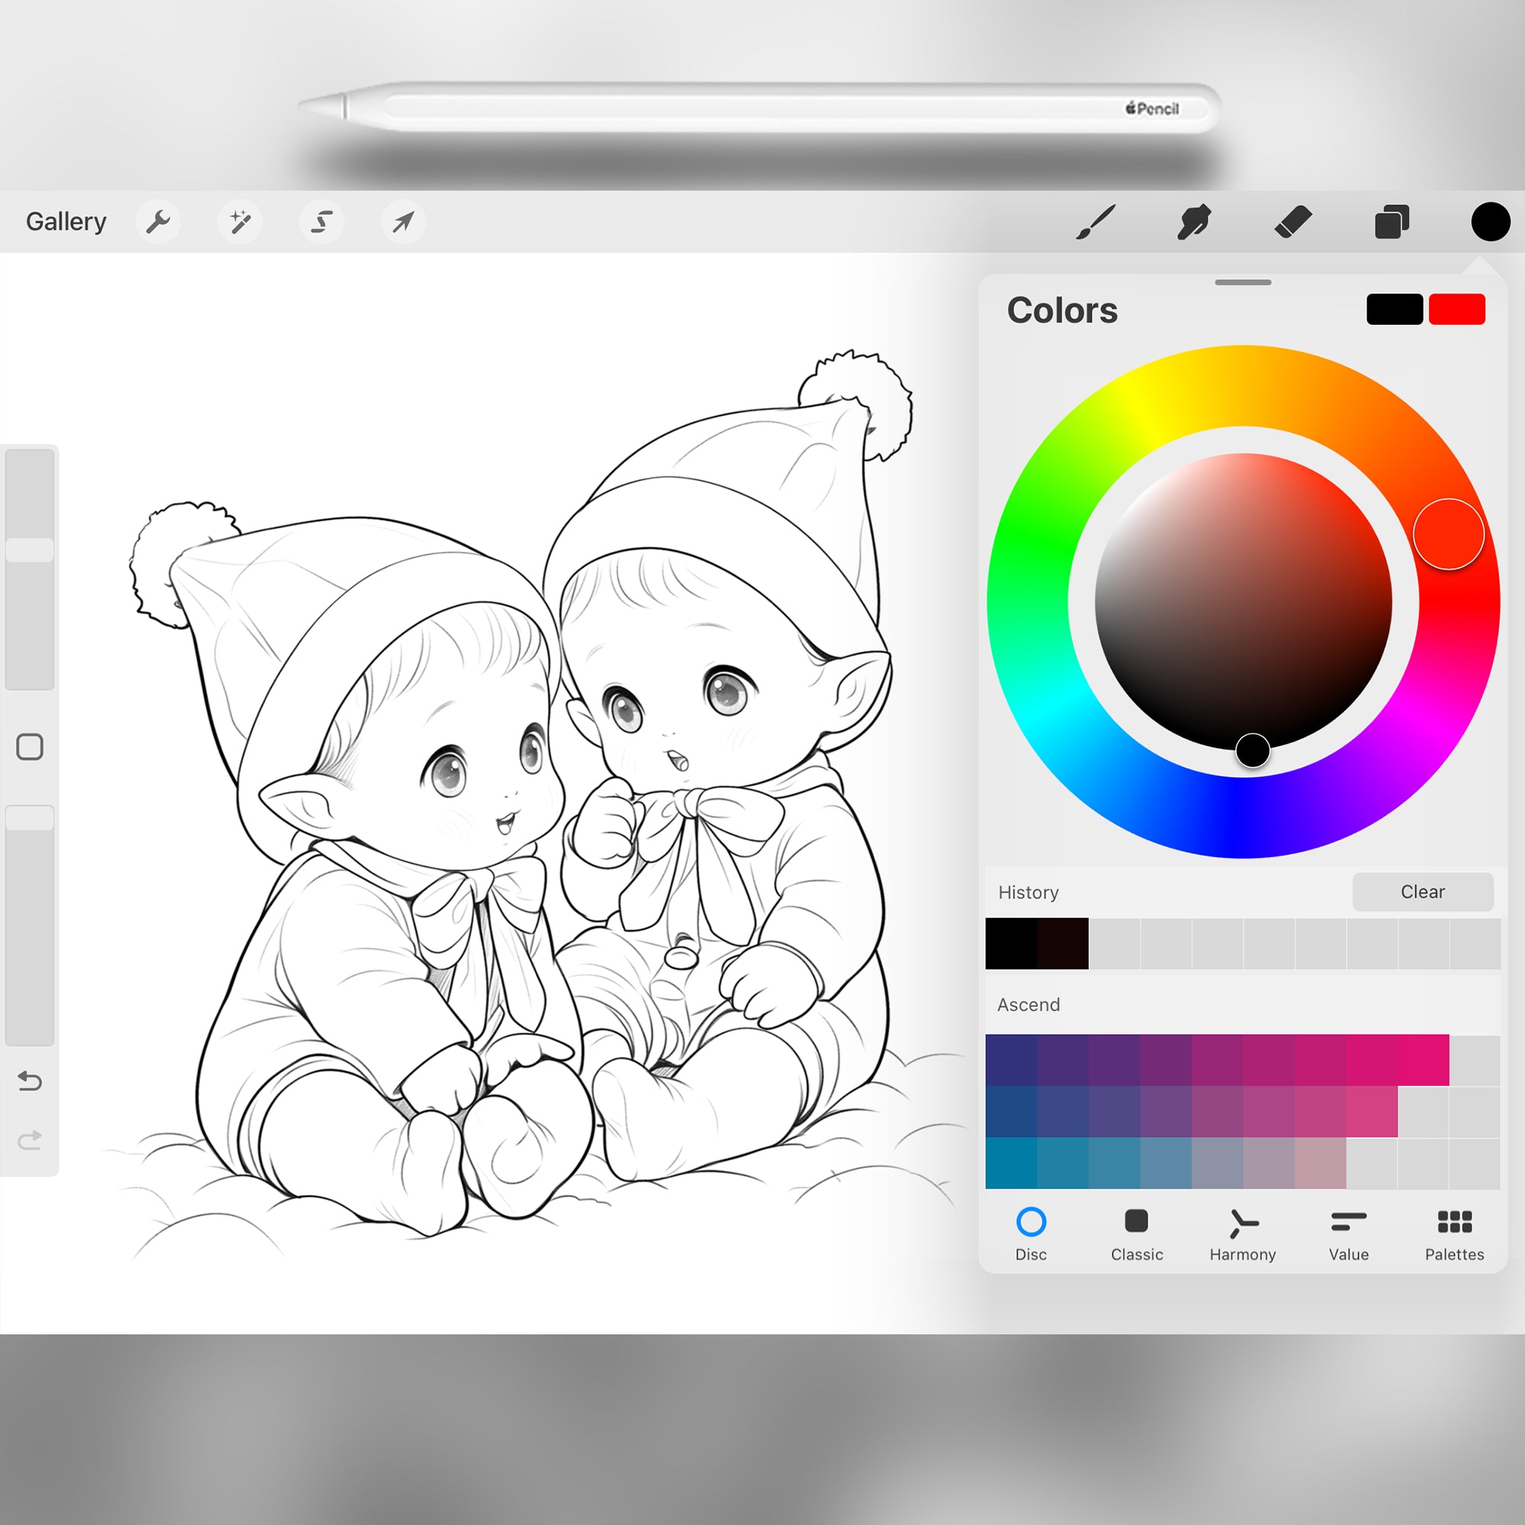This screenshot has width=1525, height=1525.
Task: Open the Palettes tab
Action: [x=1454, y=1234]
